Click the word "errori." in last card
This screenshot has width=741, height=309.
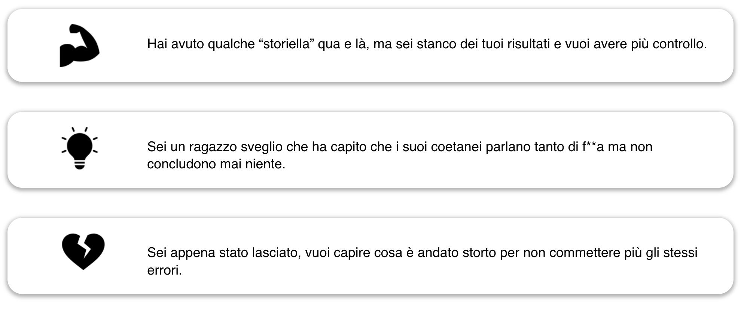pos(165,270)
